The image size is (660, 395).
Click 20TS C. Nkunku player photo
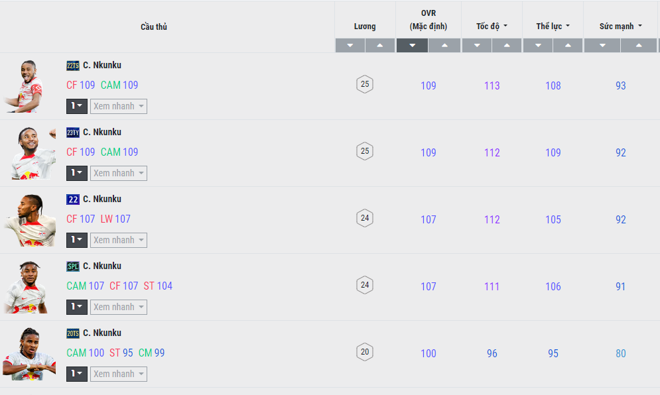[29, 354]
